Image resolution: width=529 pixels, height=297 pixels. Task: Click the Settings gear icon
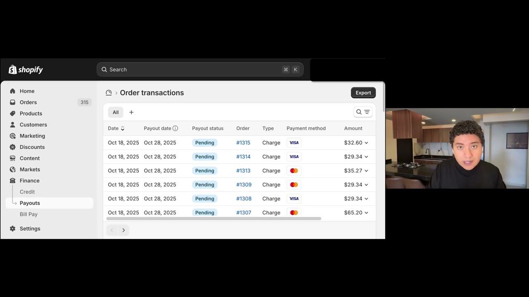tap(12, 229)
